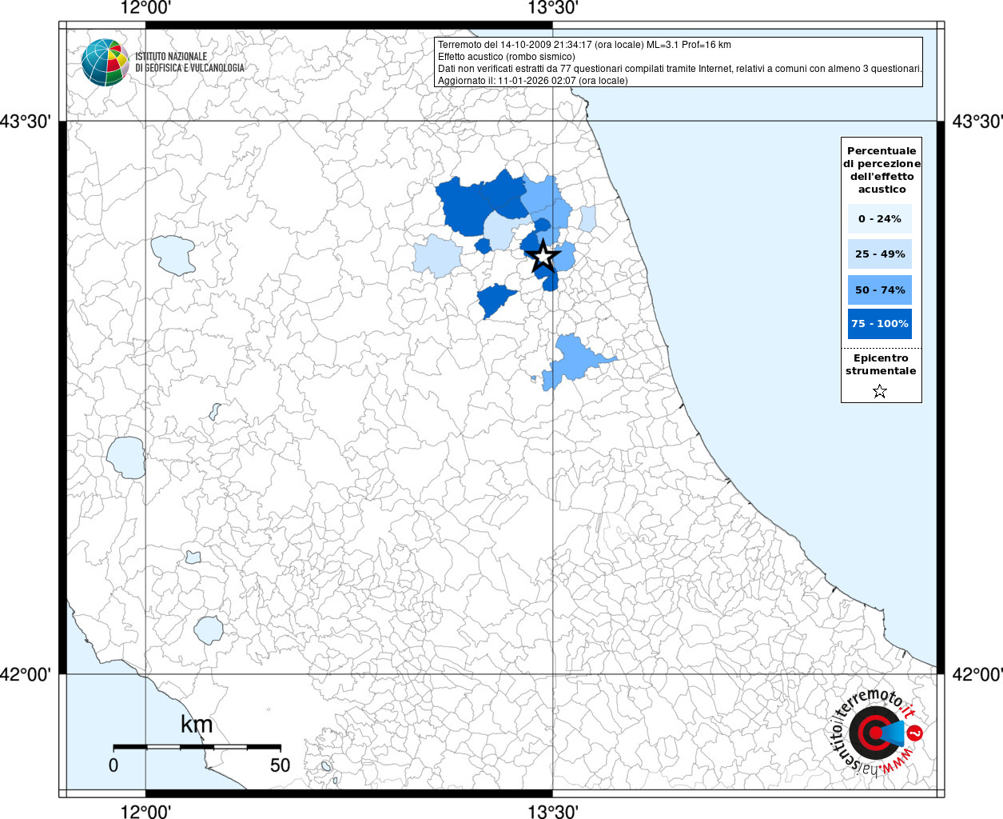Pick the 50 - 74% legend swatch
The width and height of the screenshot is (1003, 819).
(879, 290)
